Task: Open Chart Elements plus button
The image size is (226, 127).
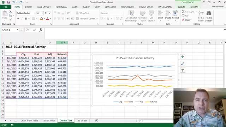Action: [x=183, y=57]
